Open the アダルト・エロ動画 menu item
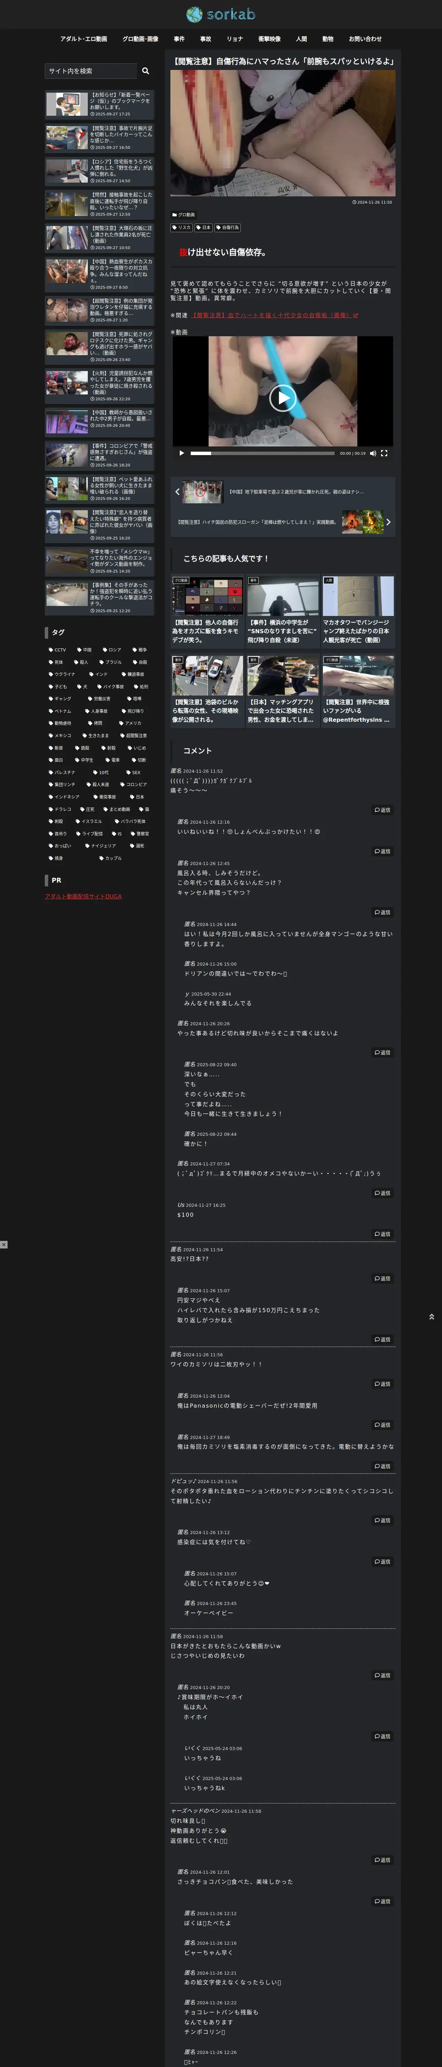This screenshot has height=2067, width=442. pyautogui.click(x=83, y=39)
